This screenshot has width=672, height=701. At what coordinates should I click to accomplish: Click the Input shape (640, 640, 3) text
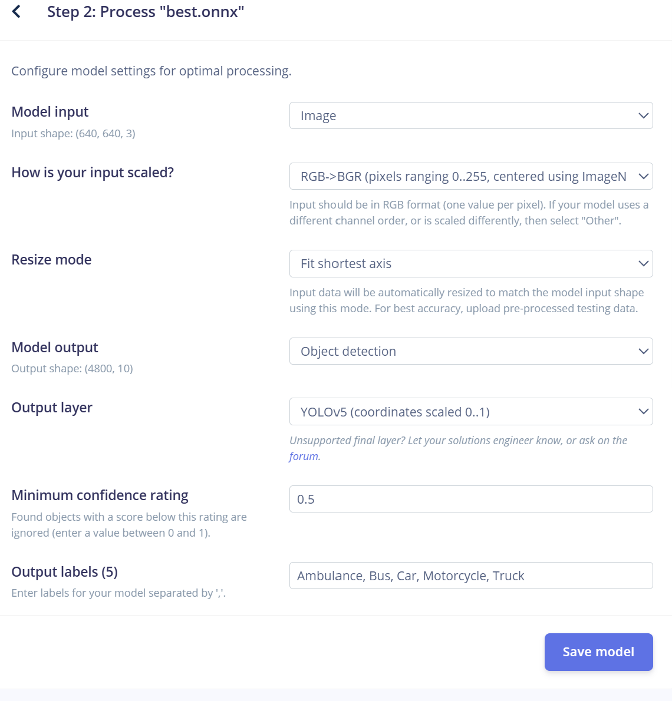coord(73,133)
